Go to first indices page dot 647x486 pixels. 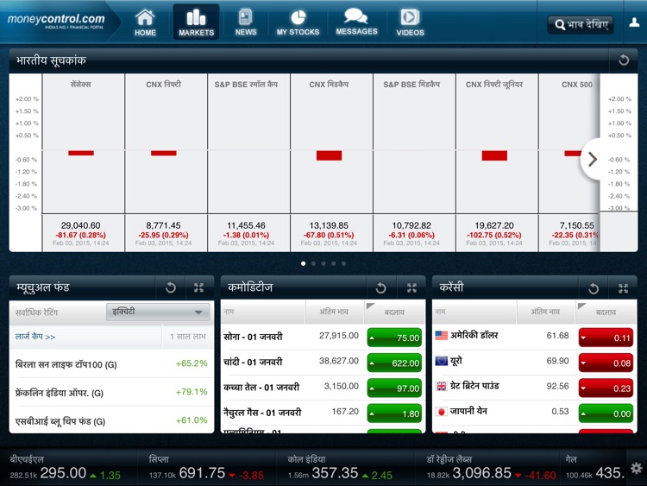304,263
